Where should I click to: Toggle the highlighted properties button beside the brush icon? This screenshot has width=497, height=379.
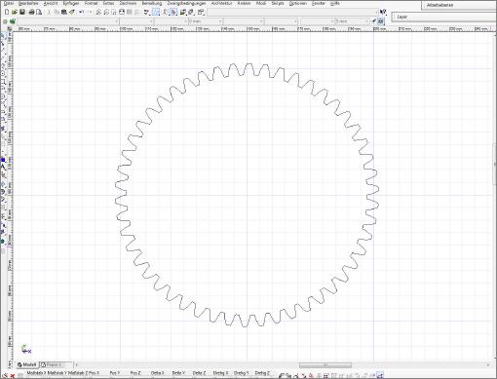click(x=381, y=21)
